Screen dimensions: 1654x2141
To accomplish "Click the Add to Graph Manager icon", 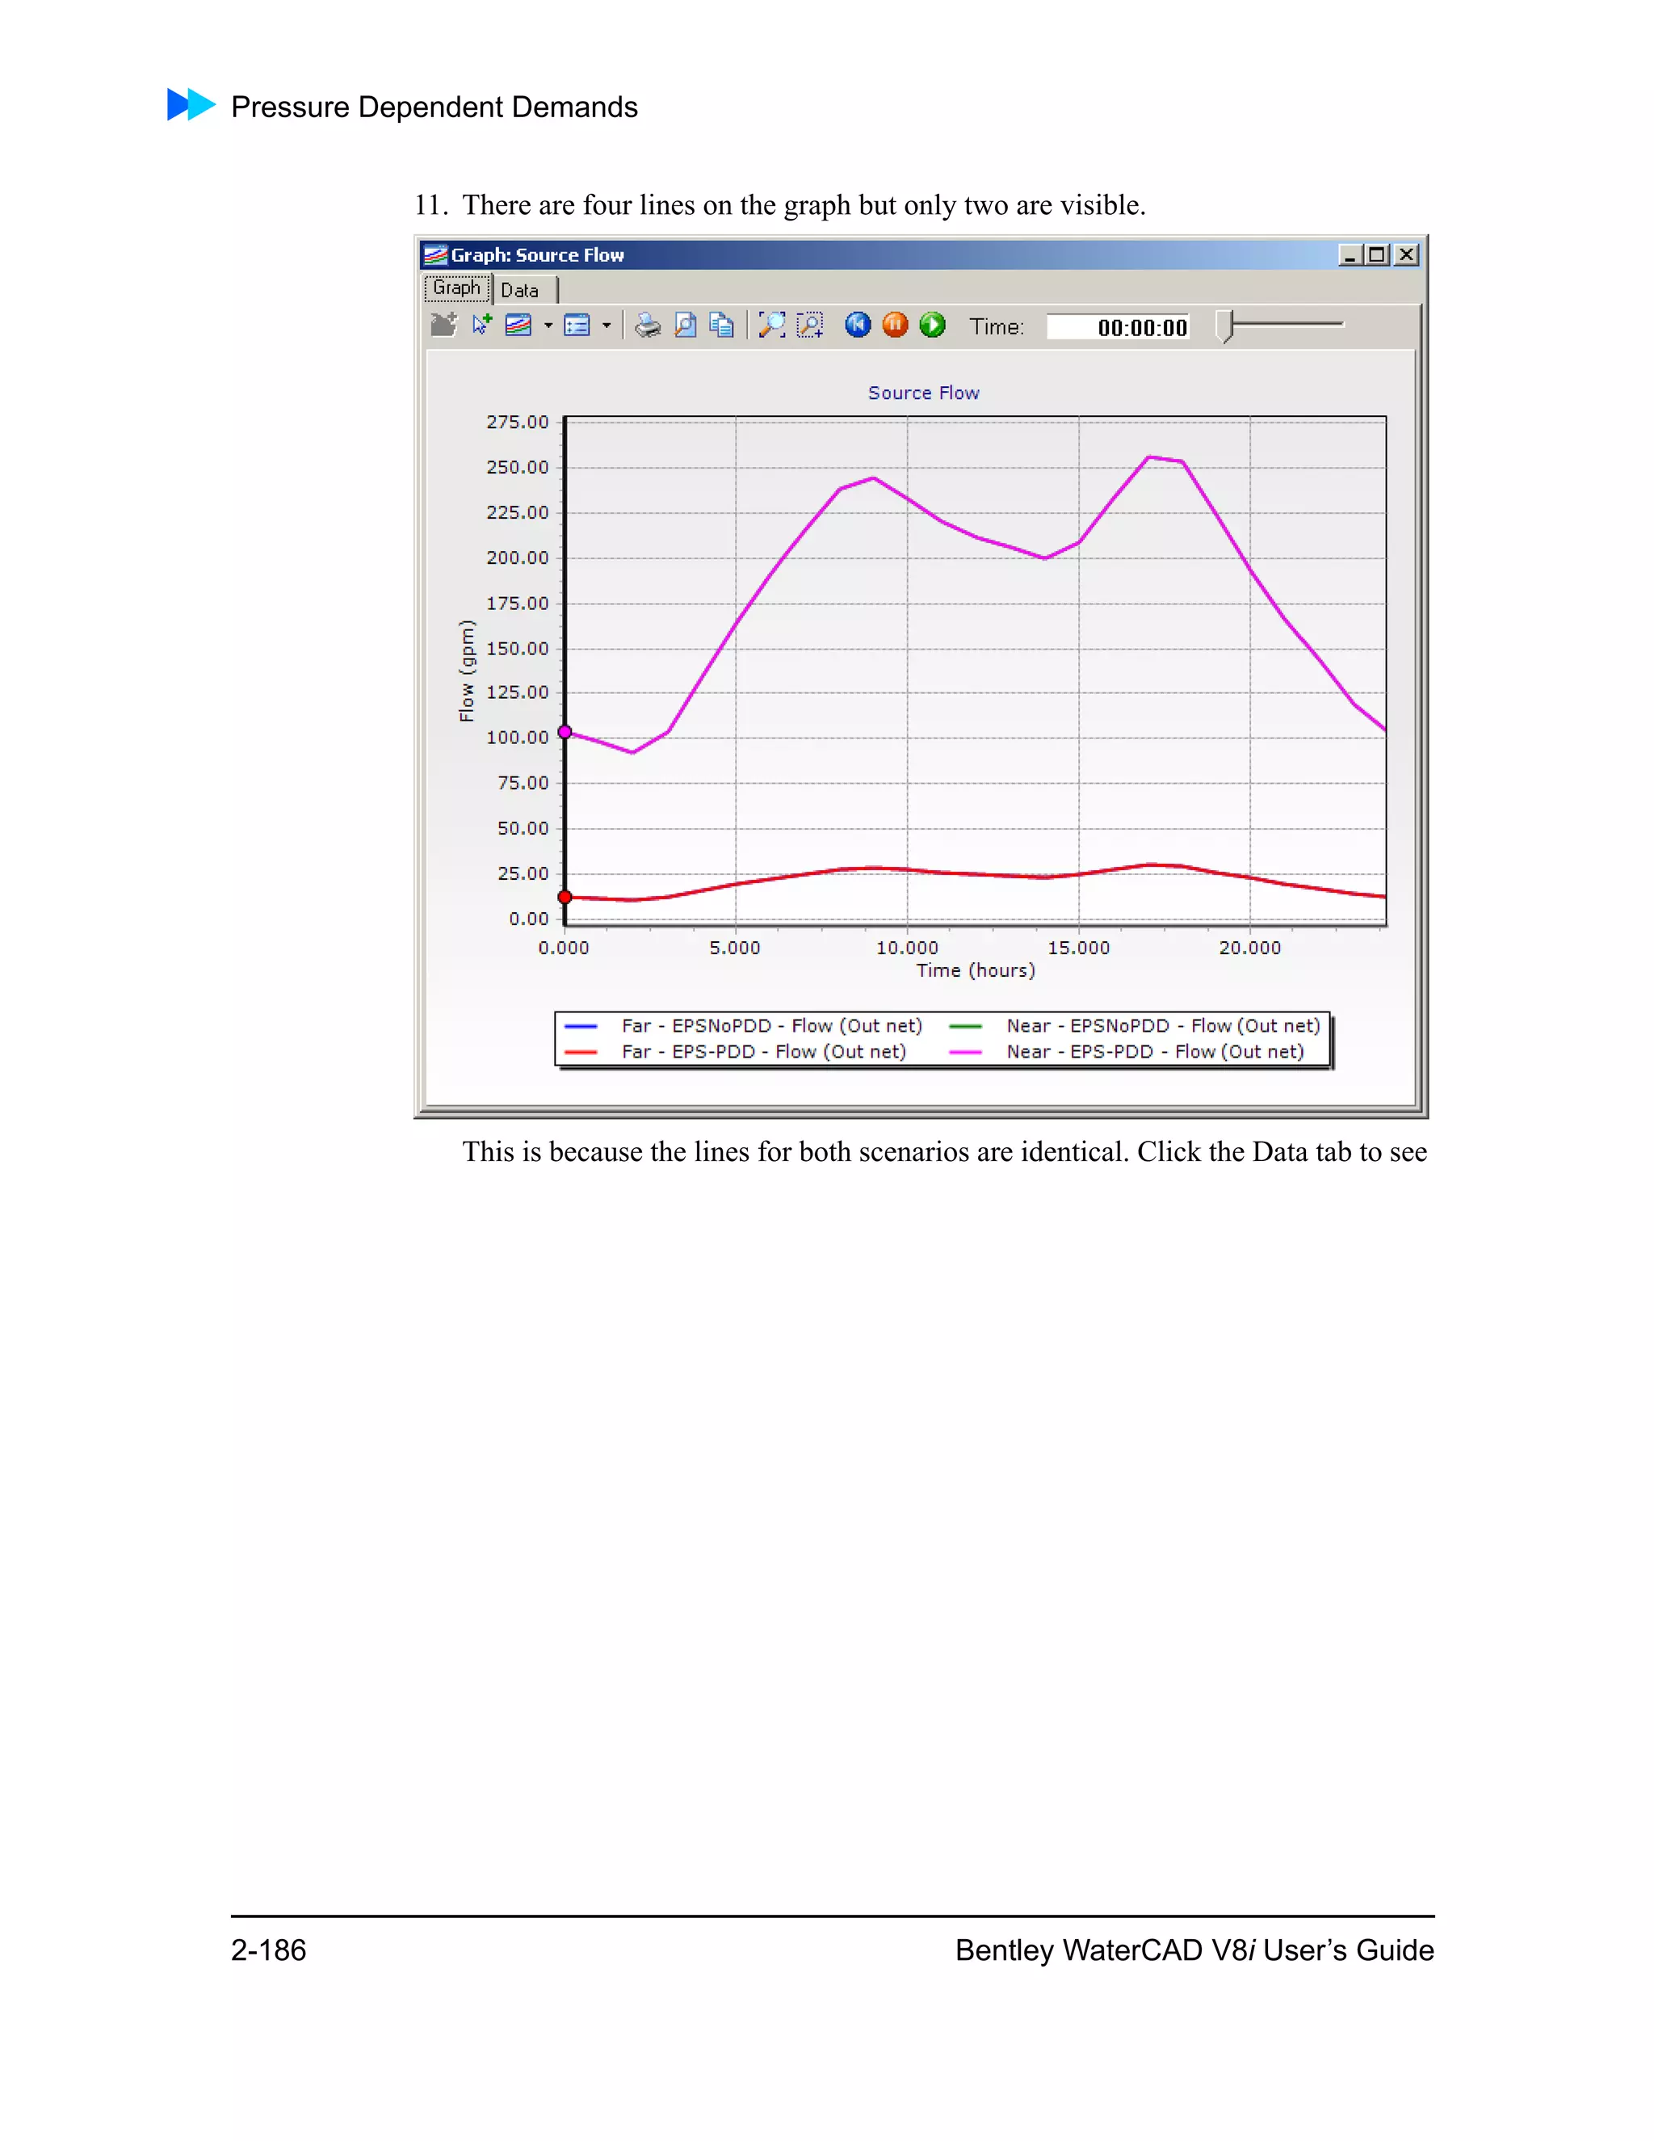I will [x=443, y=326].
